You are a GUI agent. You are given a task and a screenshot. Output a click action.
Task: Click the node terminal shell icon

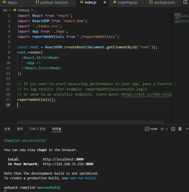(x=147, y=129)
